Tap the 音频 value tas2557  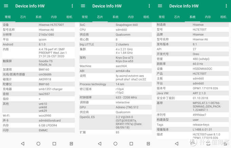[44, 94]
